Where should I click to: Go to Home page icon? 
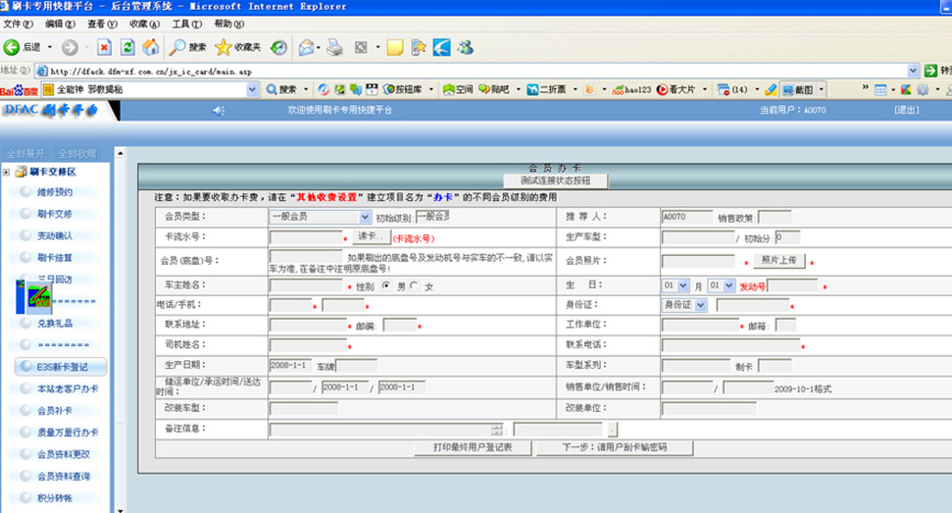pos(151,47)
